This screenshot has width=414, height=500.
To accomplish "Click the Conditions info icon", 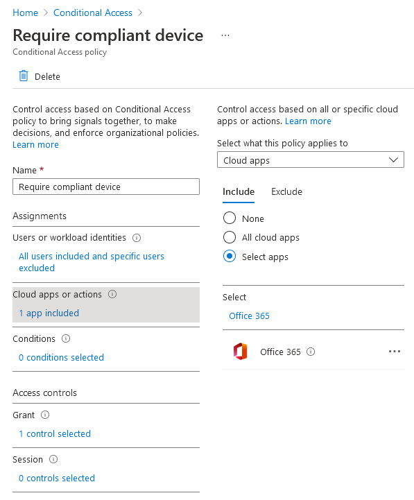I will pos(66,338).
